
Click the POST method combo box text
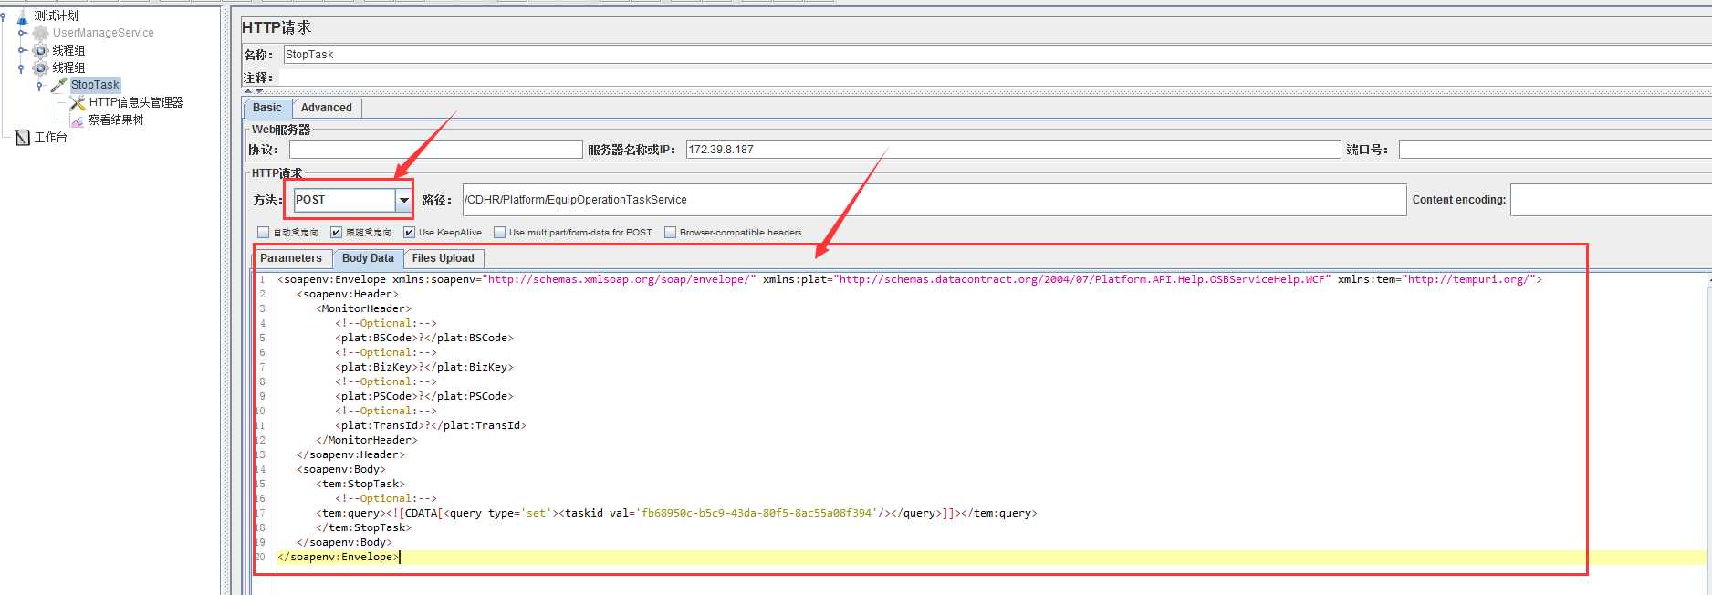(x=344, y=200)
